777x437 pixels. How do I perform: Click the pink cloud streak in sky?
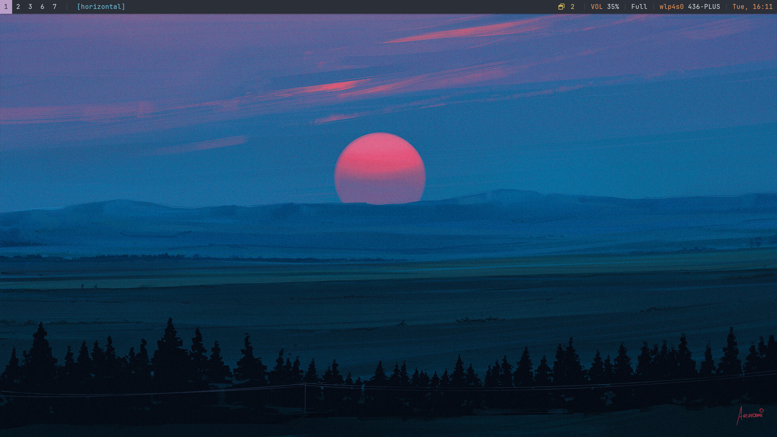336,86
